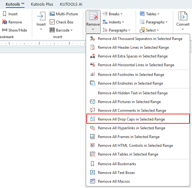Image resolution: width=192 pixels, height=188 pixels.
Task: Choose Remove All Endnotes in Selected Range
Action: tap(138, 83)
